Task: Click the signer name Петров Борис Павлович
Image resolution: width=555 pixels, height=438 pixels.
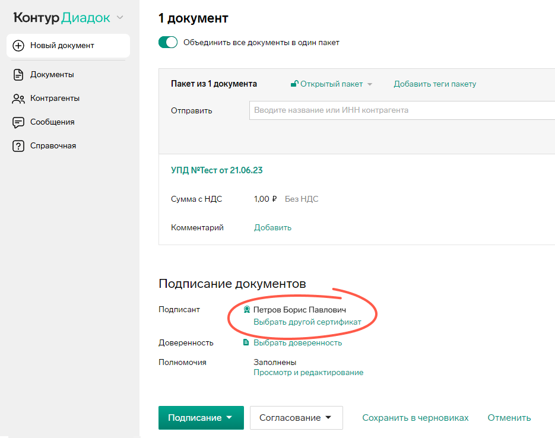Action: (x=299, y=310)
